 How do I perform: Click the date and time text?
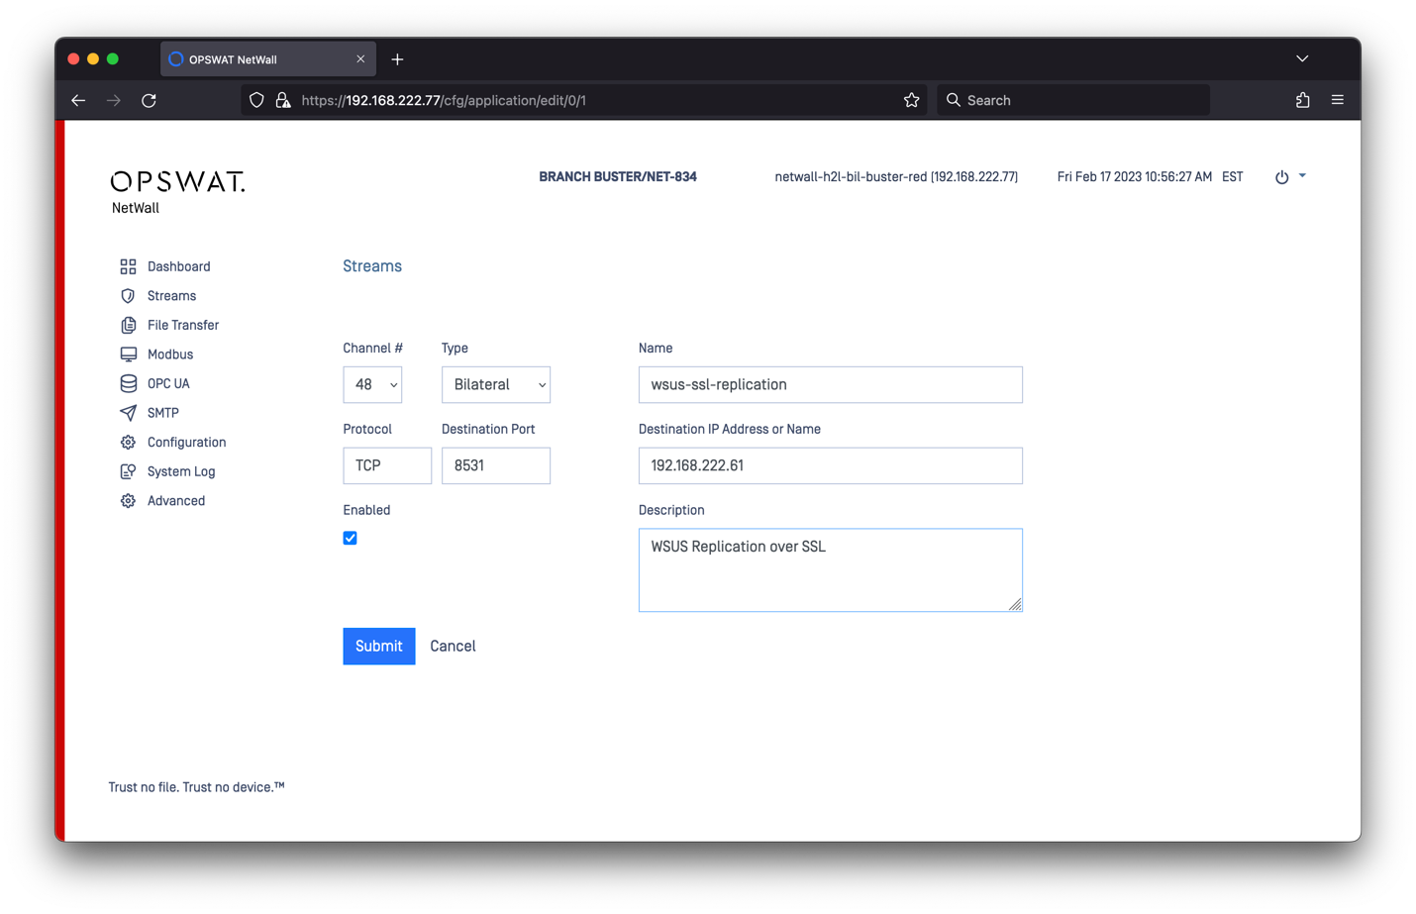[x=1135, y=177]
